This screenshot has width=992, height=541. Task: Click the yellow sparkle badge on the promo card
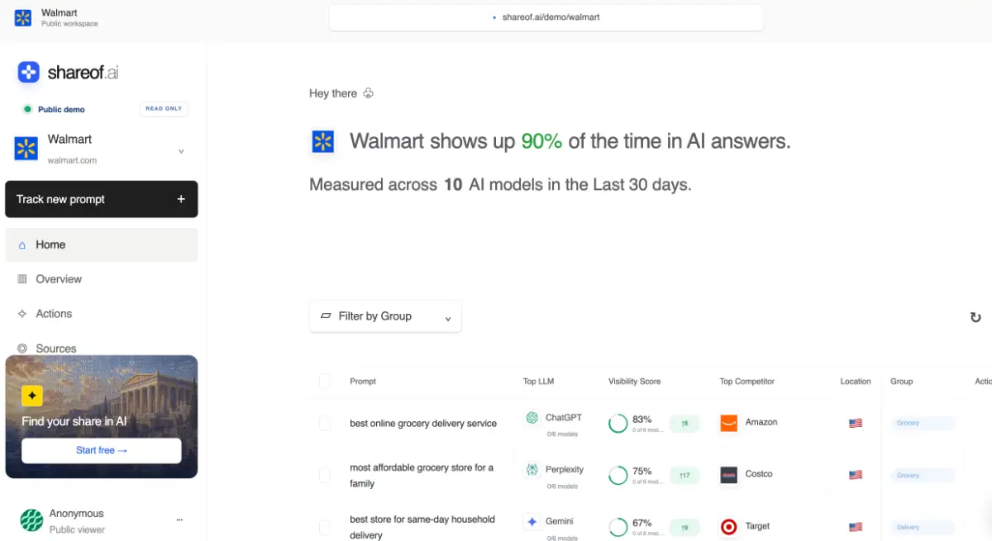pyautogui.click(x=32, y=396)
